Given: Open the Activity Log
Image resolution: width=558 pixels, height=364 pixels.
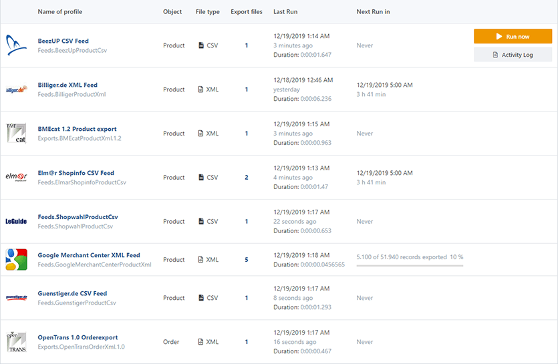Looking at the screenshot, I should tap(513, 55).
